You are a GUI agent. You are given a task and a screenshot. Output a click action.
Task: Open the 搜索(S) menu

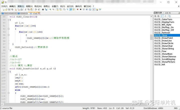(21, 6)
